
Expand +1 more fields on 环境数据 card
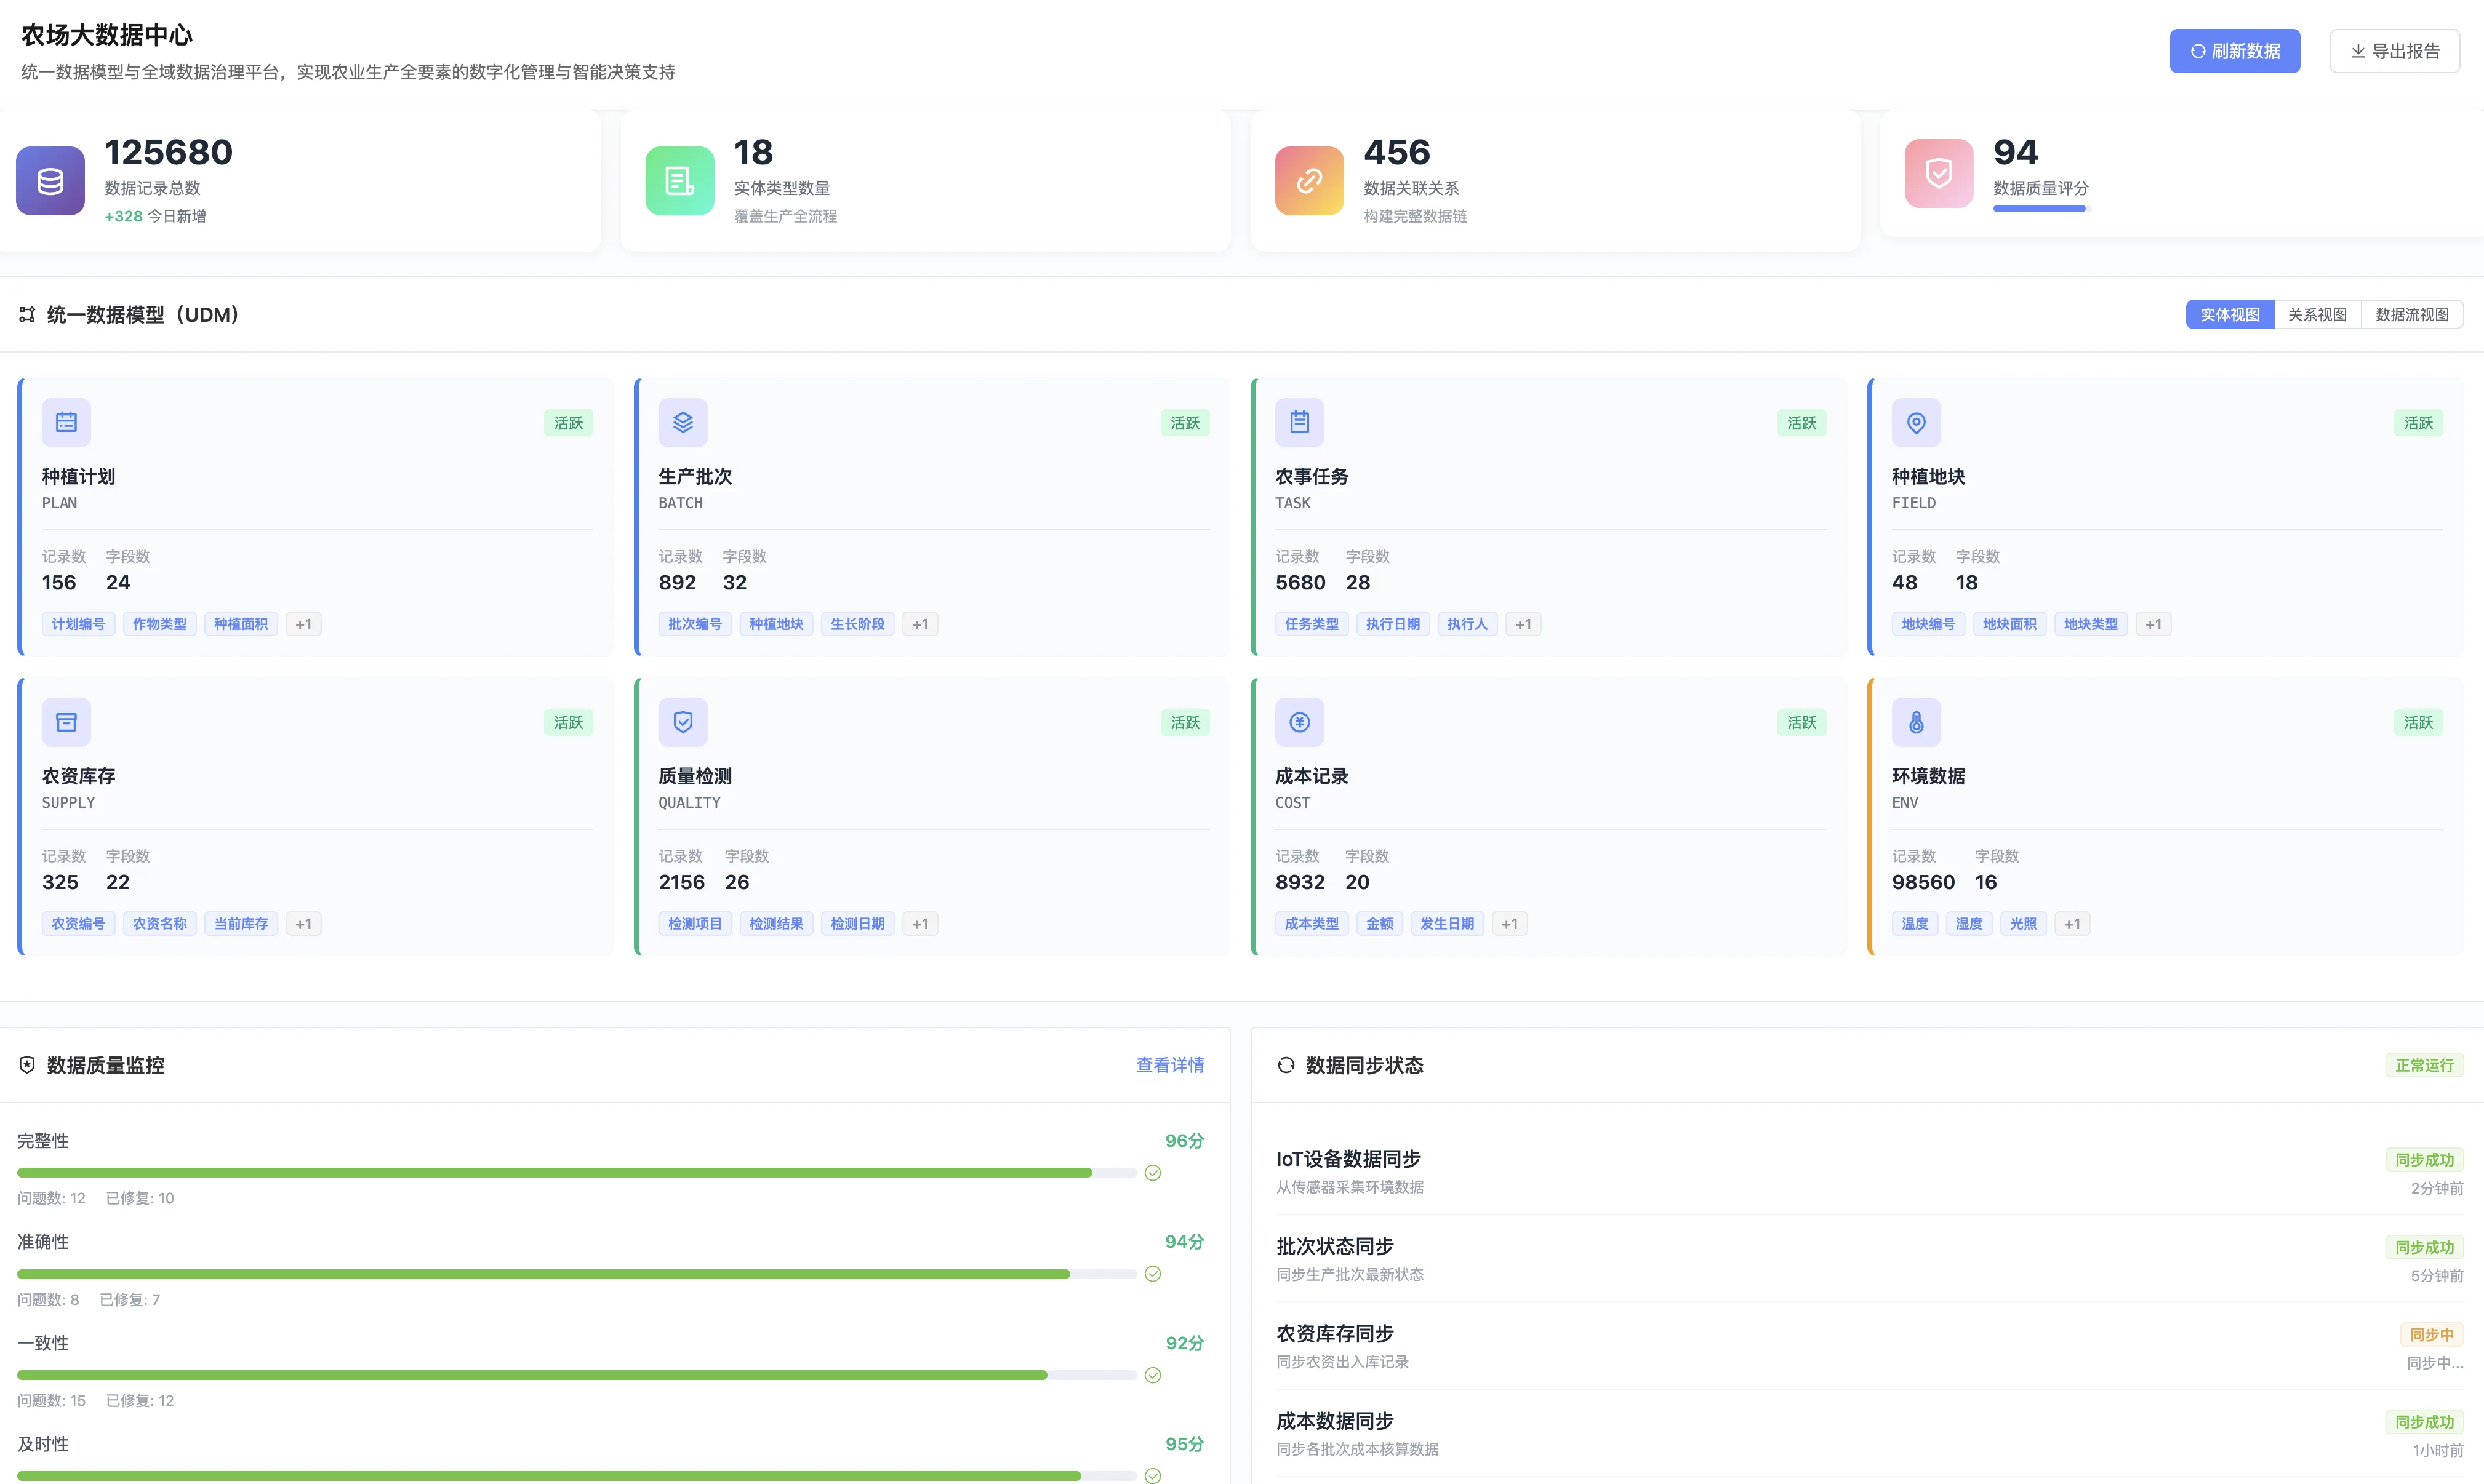(x=2072, y=924)
